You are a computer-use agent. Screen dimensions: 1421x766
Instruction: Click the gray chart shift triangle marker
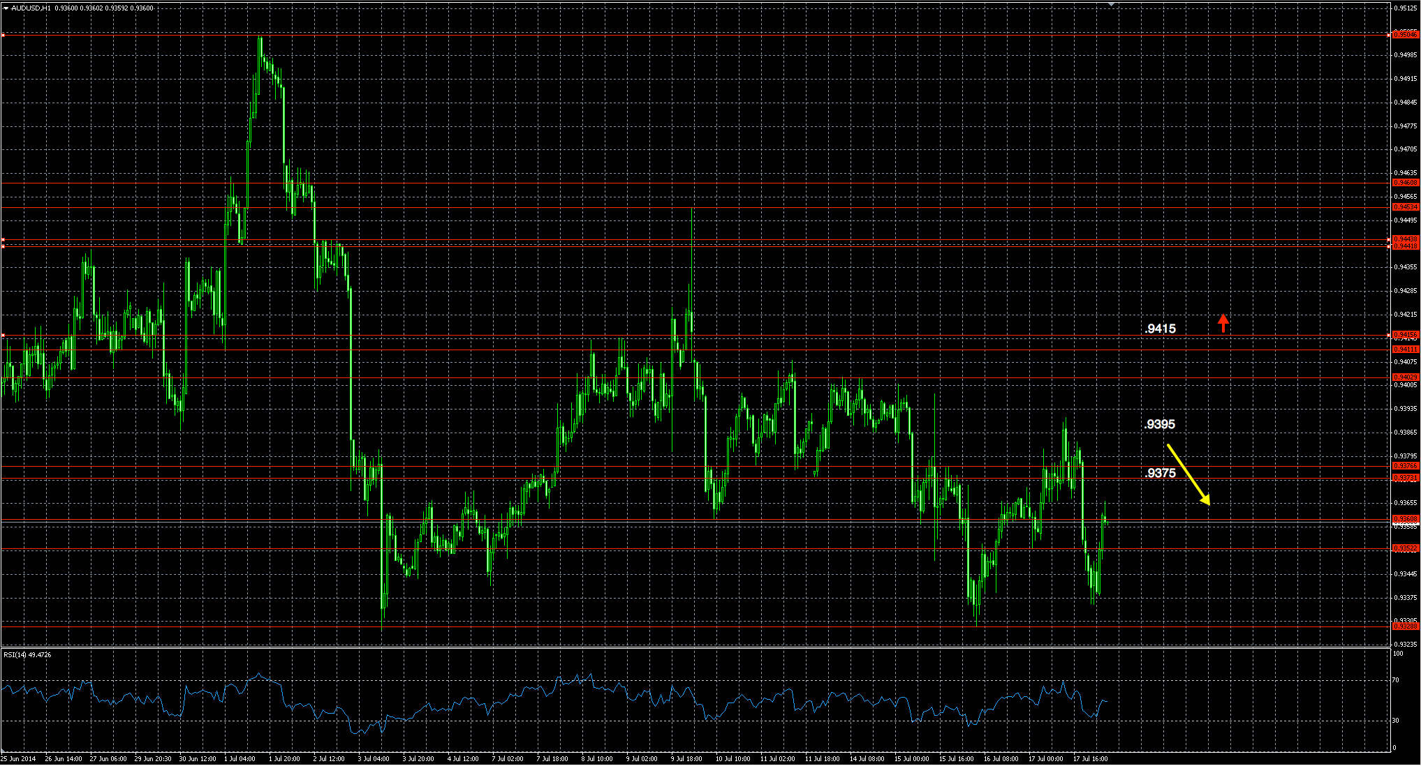(1112, 4)
